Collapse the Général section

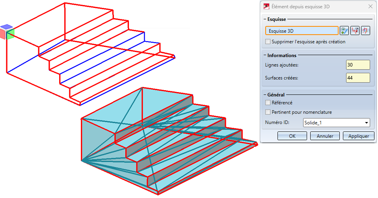265,94
